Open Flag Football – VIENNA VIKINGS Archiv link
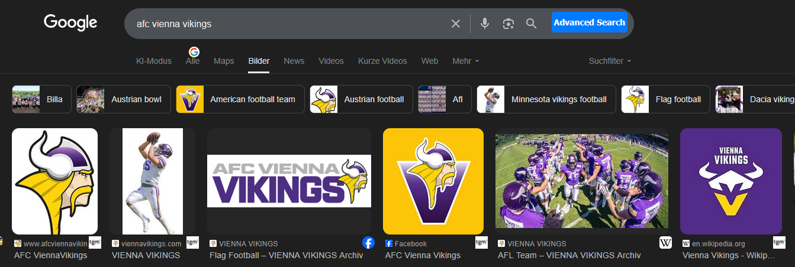This screenshot has width=795, height=267. (x=286, y=256)
